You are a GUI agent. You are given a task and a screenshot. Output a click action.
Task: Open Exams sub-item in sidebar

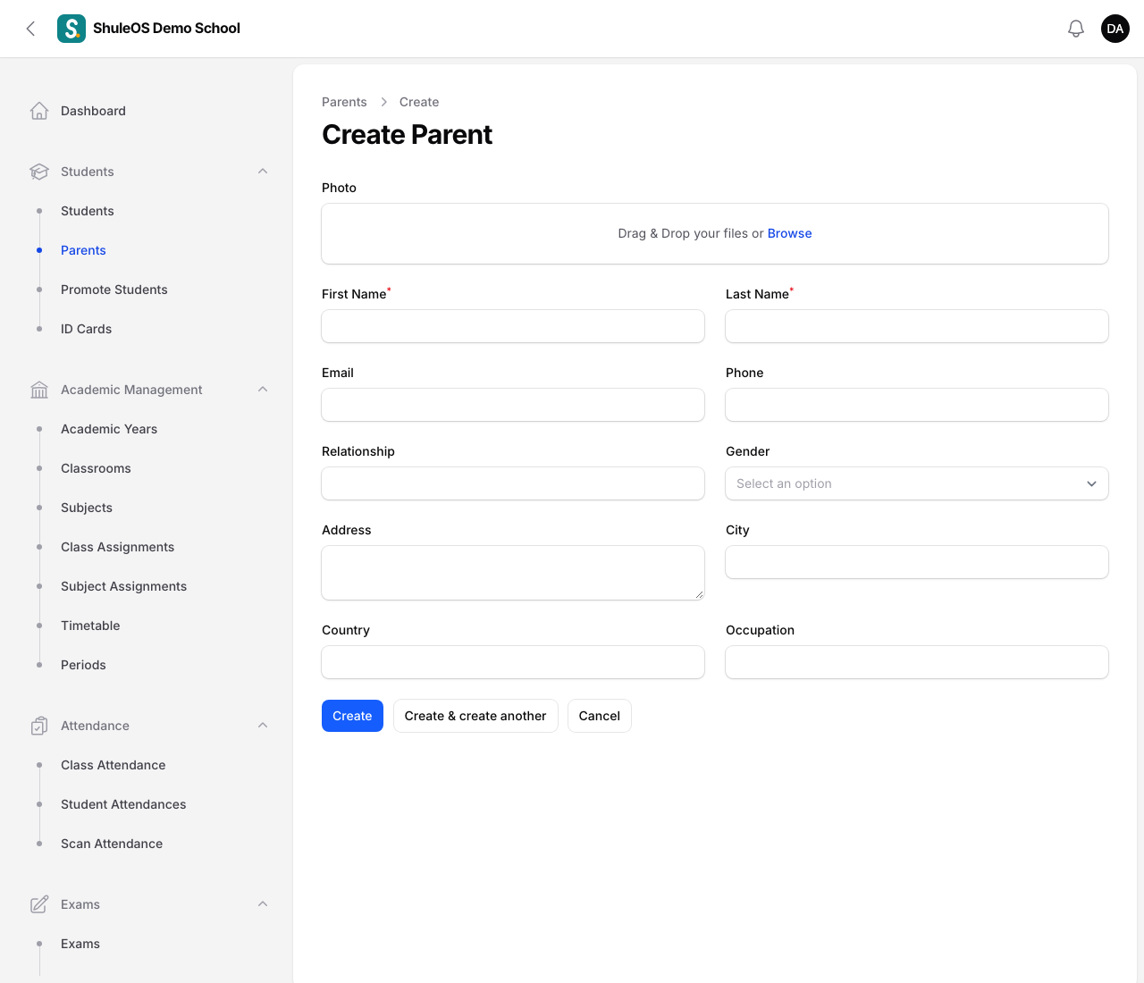(x=80, y=944)
